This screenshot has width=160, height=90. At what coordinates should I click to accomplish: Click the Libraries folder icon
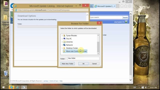(64, 42)
